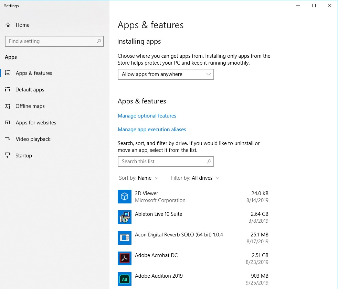This screenshot has width=338, height=289.
Task: Click the 3D Viewer app icon
Action: pos(124,197)
